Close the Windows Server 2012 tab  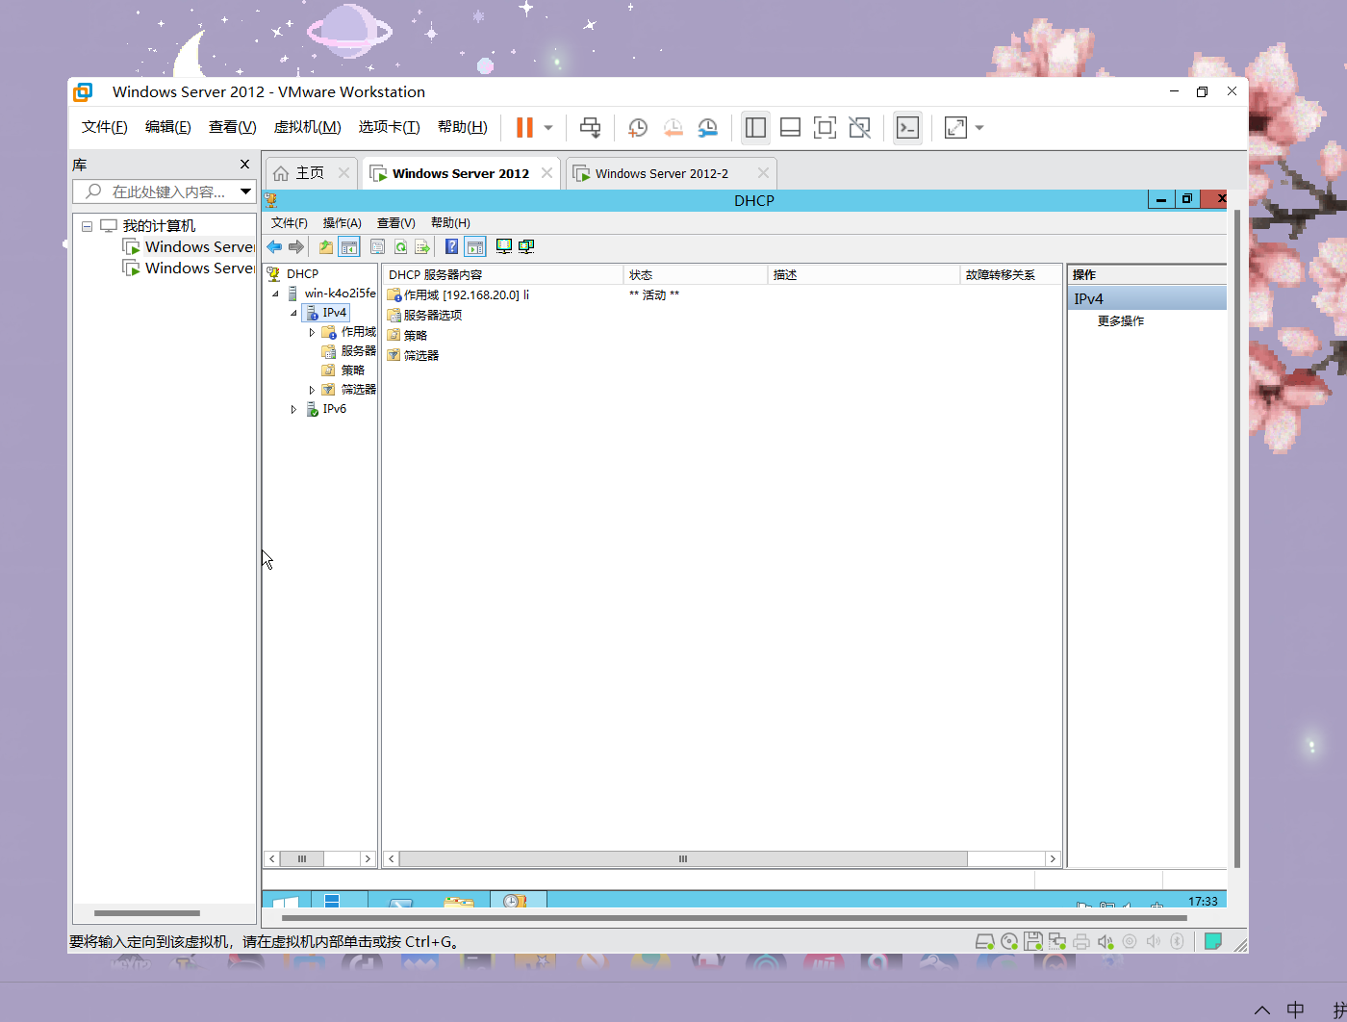tap(546, 173)
